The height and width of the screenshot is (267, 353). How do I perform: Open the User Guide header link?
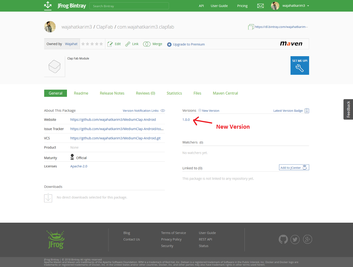point(219,6)
